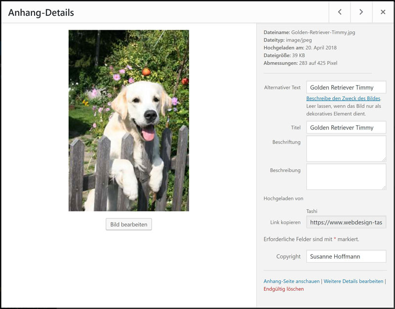
Task: Edit the Copyright field
Action: point(346,256)
